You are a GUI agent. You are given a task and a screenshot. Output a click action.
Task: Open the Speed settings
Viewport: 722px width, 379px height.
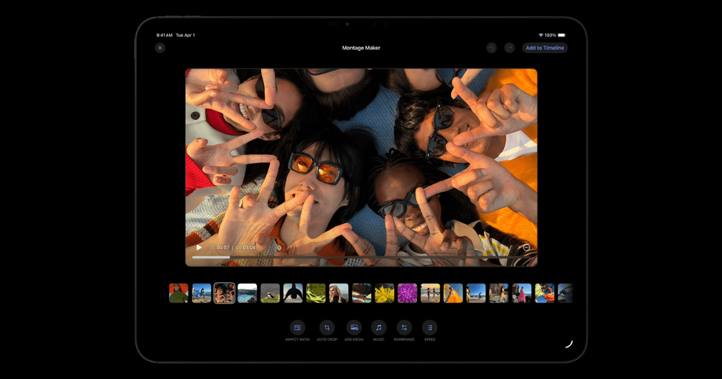point(430,328)
